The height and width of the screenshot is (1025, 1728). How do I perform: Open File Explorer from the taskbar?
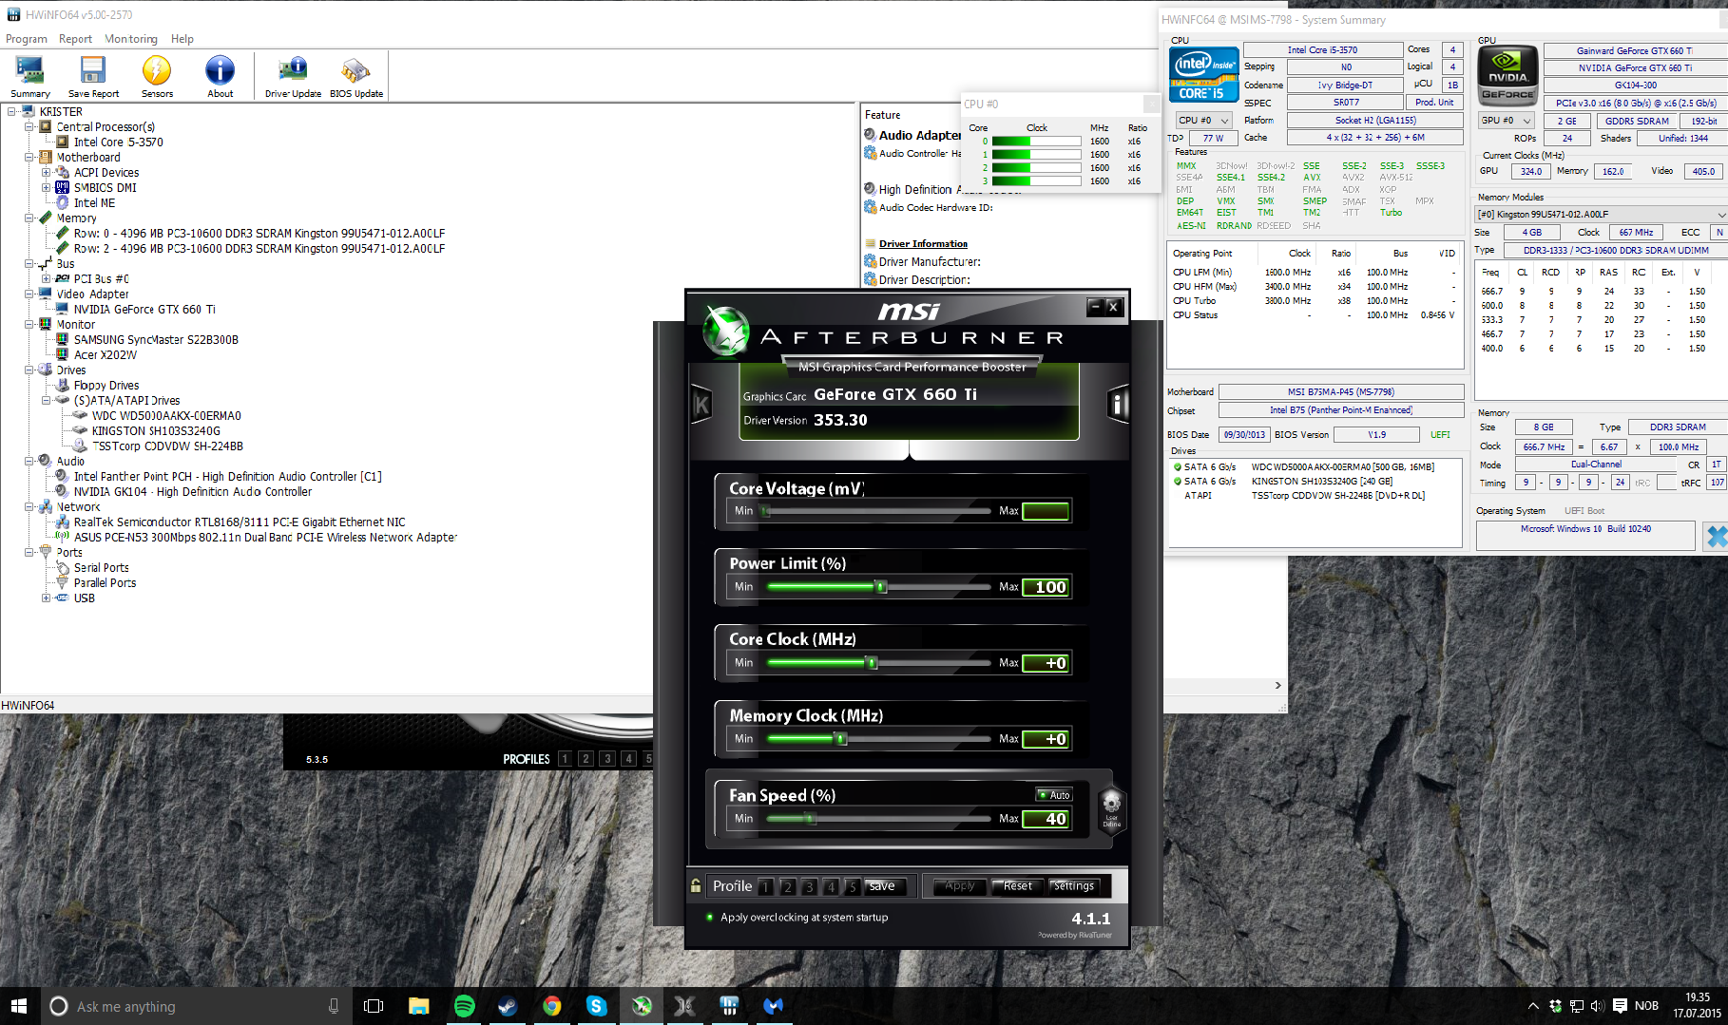[418, 1006]
